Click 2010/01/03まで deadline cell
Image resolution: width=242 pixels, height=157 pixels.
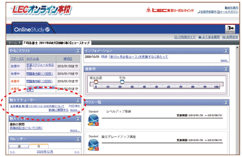coord(68,66)
